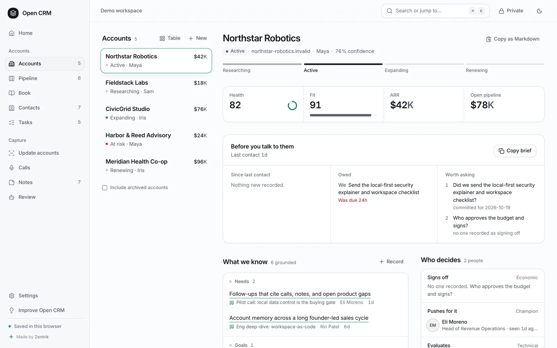Click the Pipeline columns icon
The width and height of the screenshot is (557, 348).
[x=11, y=78]
